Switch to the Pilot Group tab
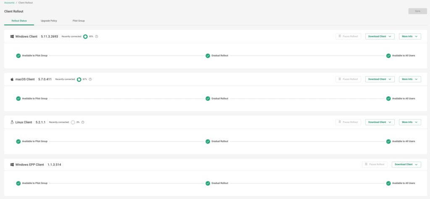The width and height of the screenshot is (430, 199). coord(79,21)
